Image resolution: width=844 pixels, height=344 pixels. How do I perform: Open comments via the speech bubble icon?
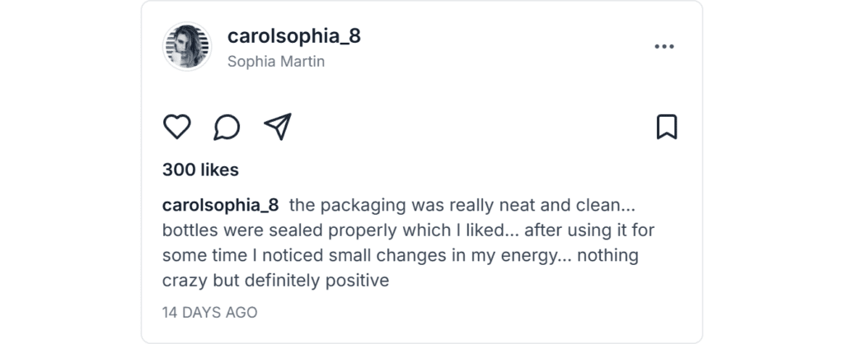tap(227, 127)
